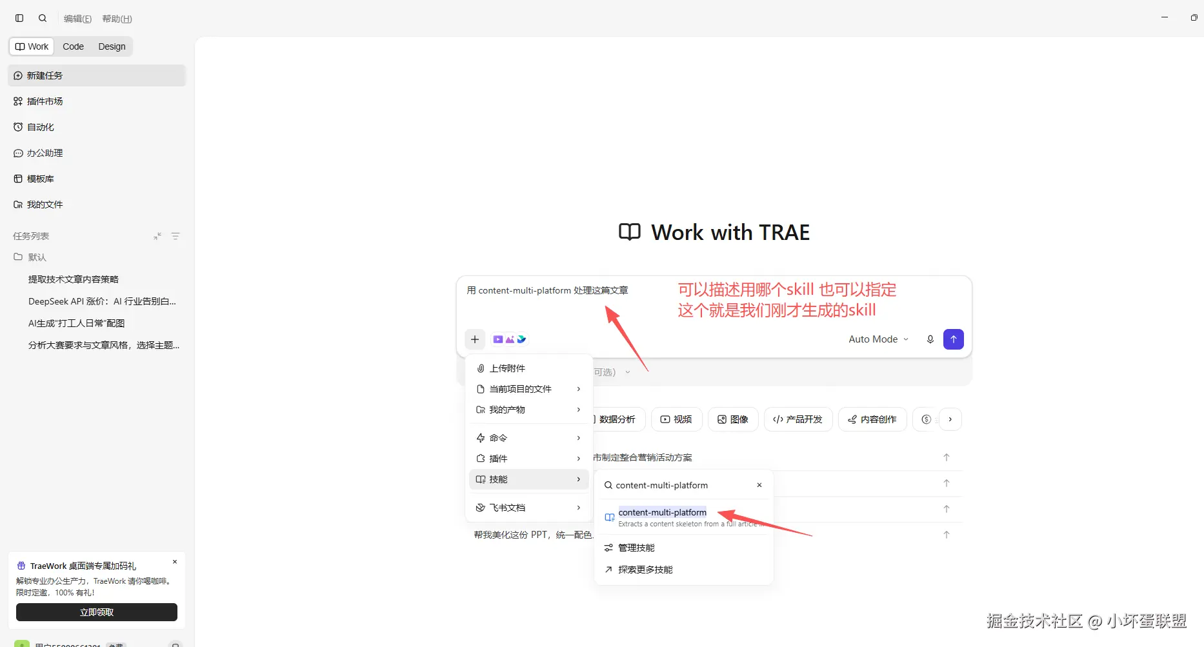Switch to the Design tab
The image size is (1204, 647).
click(112, 46)
